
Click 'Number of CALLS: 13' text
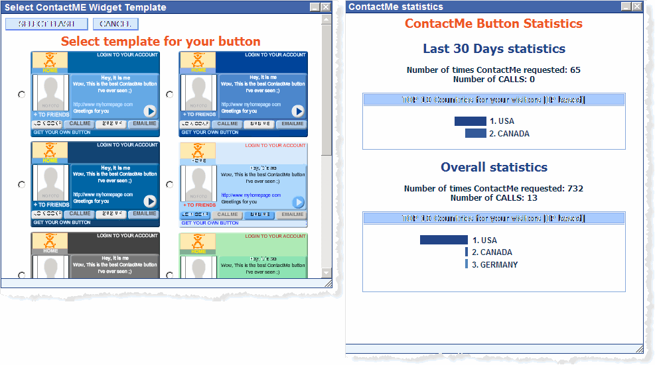[x=494, y=197]
